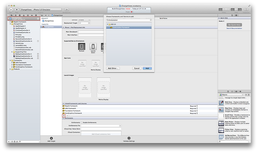Toggle Portrait orientation button
The width and height of the screenshot is (258, 153).
click(82, 46)
